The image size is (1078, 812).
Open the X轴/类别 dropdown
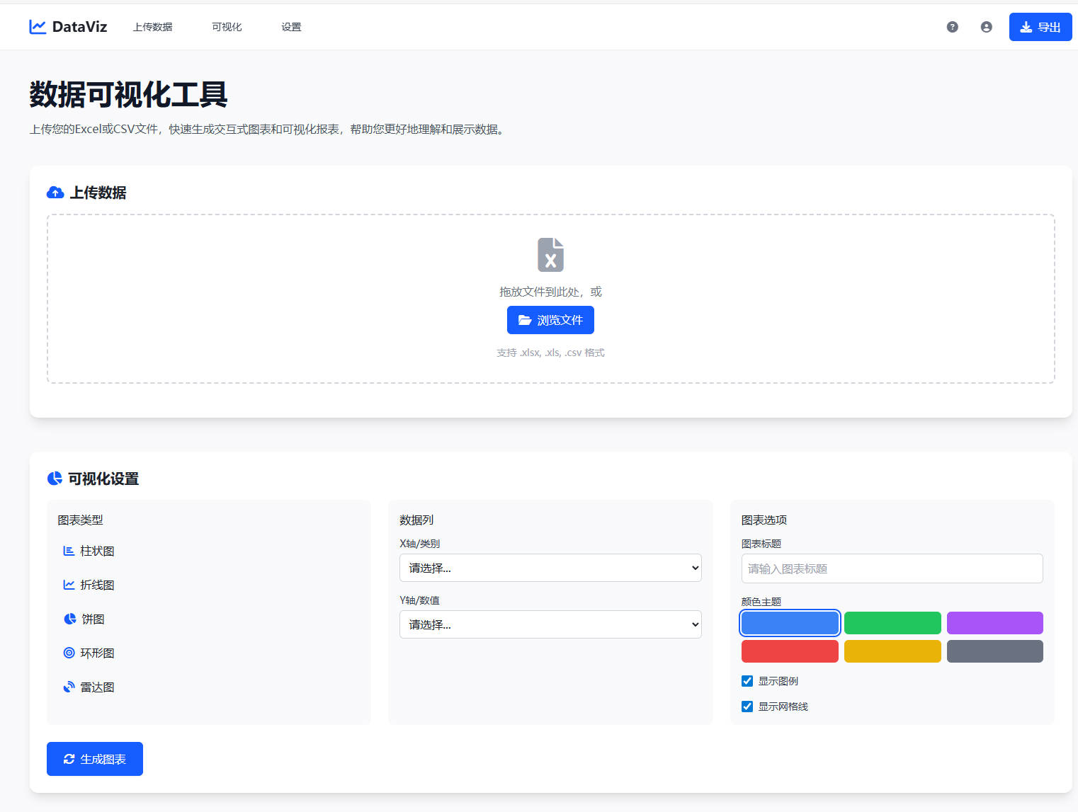pyautogui.click(x=550, y=568)
